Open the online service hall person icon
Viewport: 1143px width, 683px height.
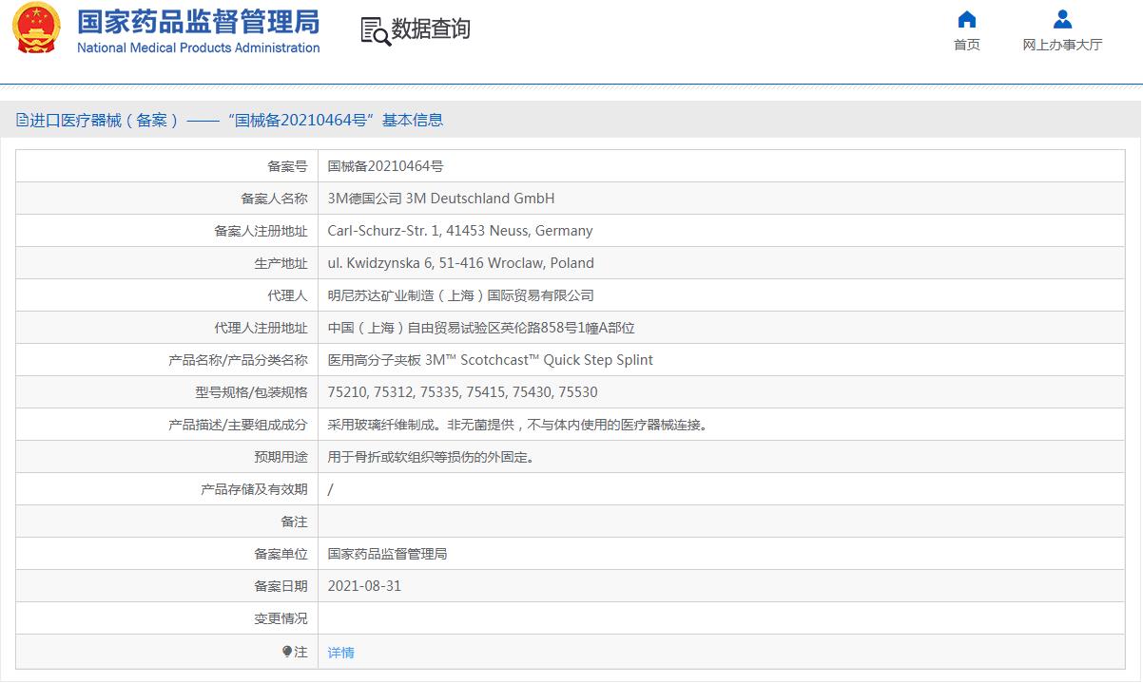click(x=1063, y=19)
